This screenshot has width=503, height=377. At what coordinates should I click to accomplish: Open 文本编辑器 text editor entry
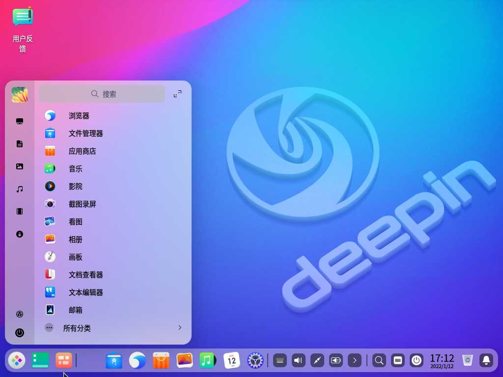113,292
